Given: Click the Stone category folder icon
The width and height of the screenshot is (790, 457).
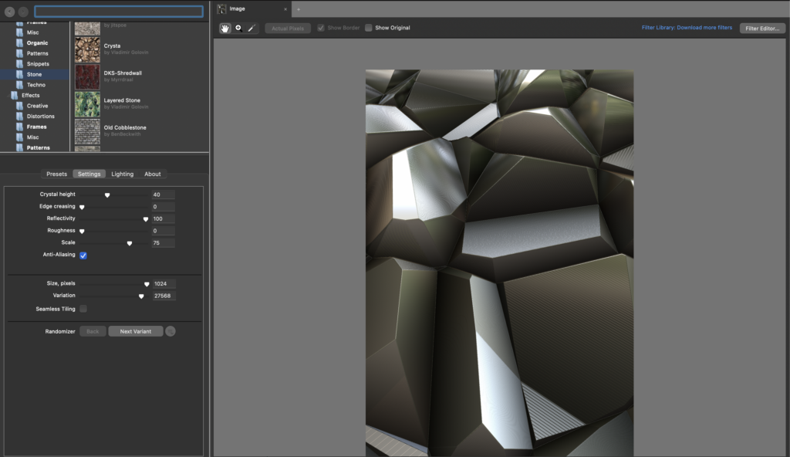Looking at the screenshot, I should [19, 74].
